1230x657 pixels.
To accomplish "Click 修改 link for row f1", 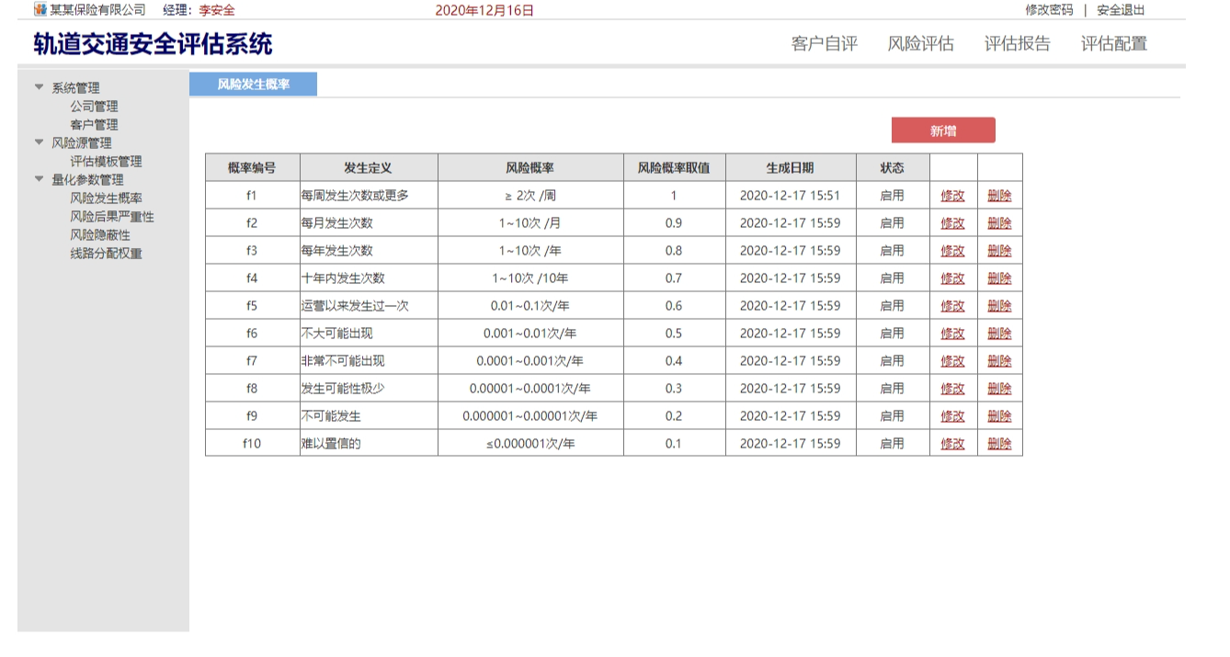I will click(952, 196).
